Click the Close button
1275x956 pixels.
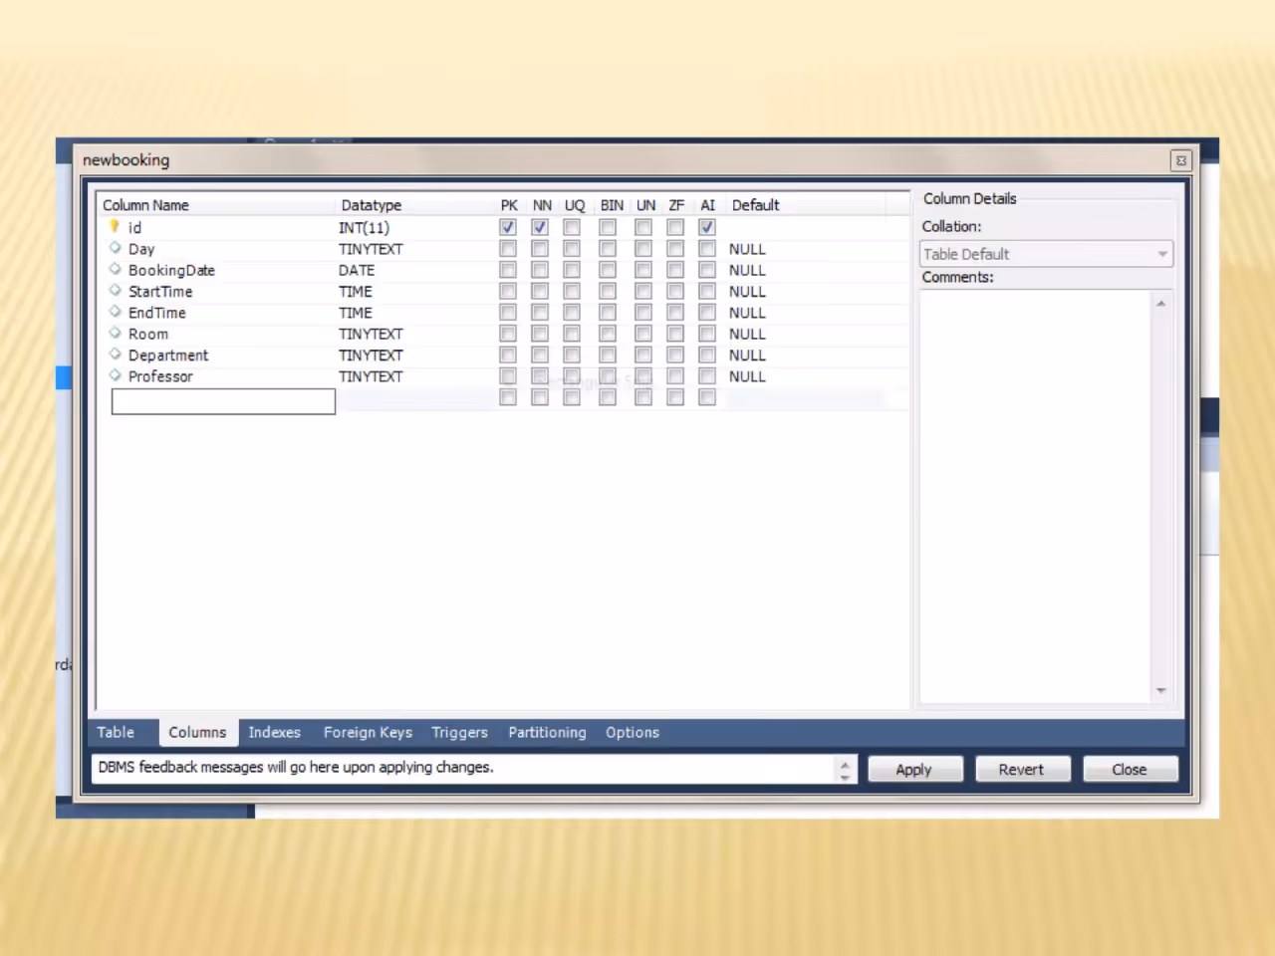tap(1130, 769)
